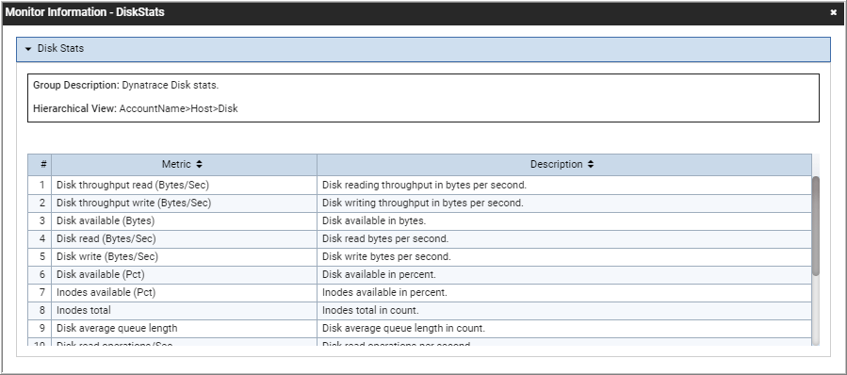Image resolution: width=847 pixels, height=375 pixels.
Task: Click Hierarchical View value 'AccountName>Host>Disk'
Action: (178, 108)
